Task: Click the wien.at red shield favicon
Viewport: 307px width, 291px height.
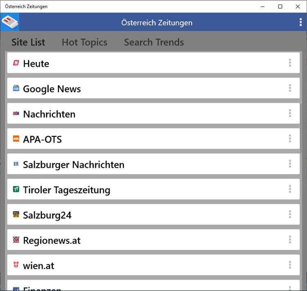Action: (x=16, y=265)
